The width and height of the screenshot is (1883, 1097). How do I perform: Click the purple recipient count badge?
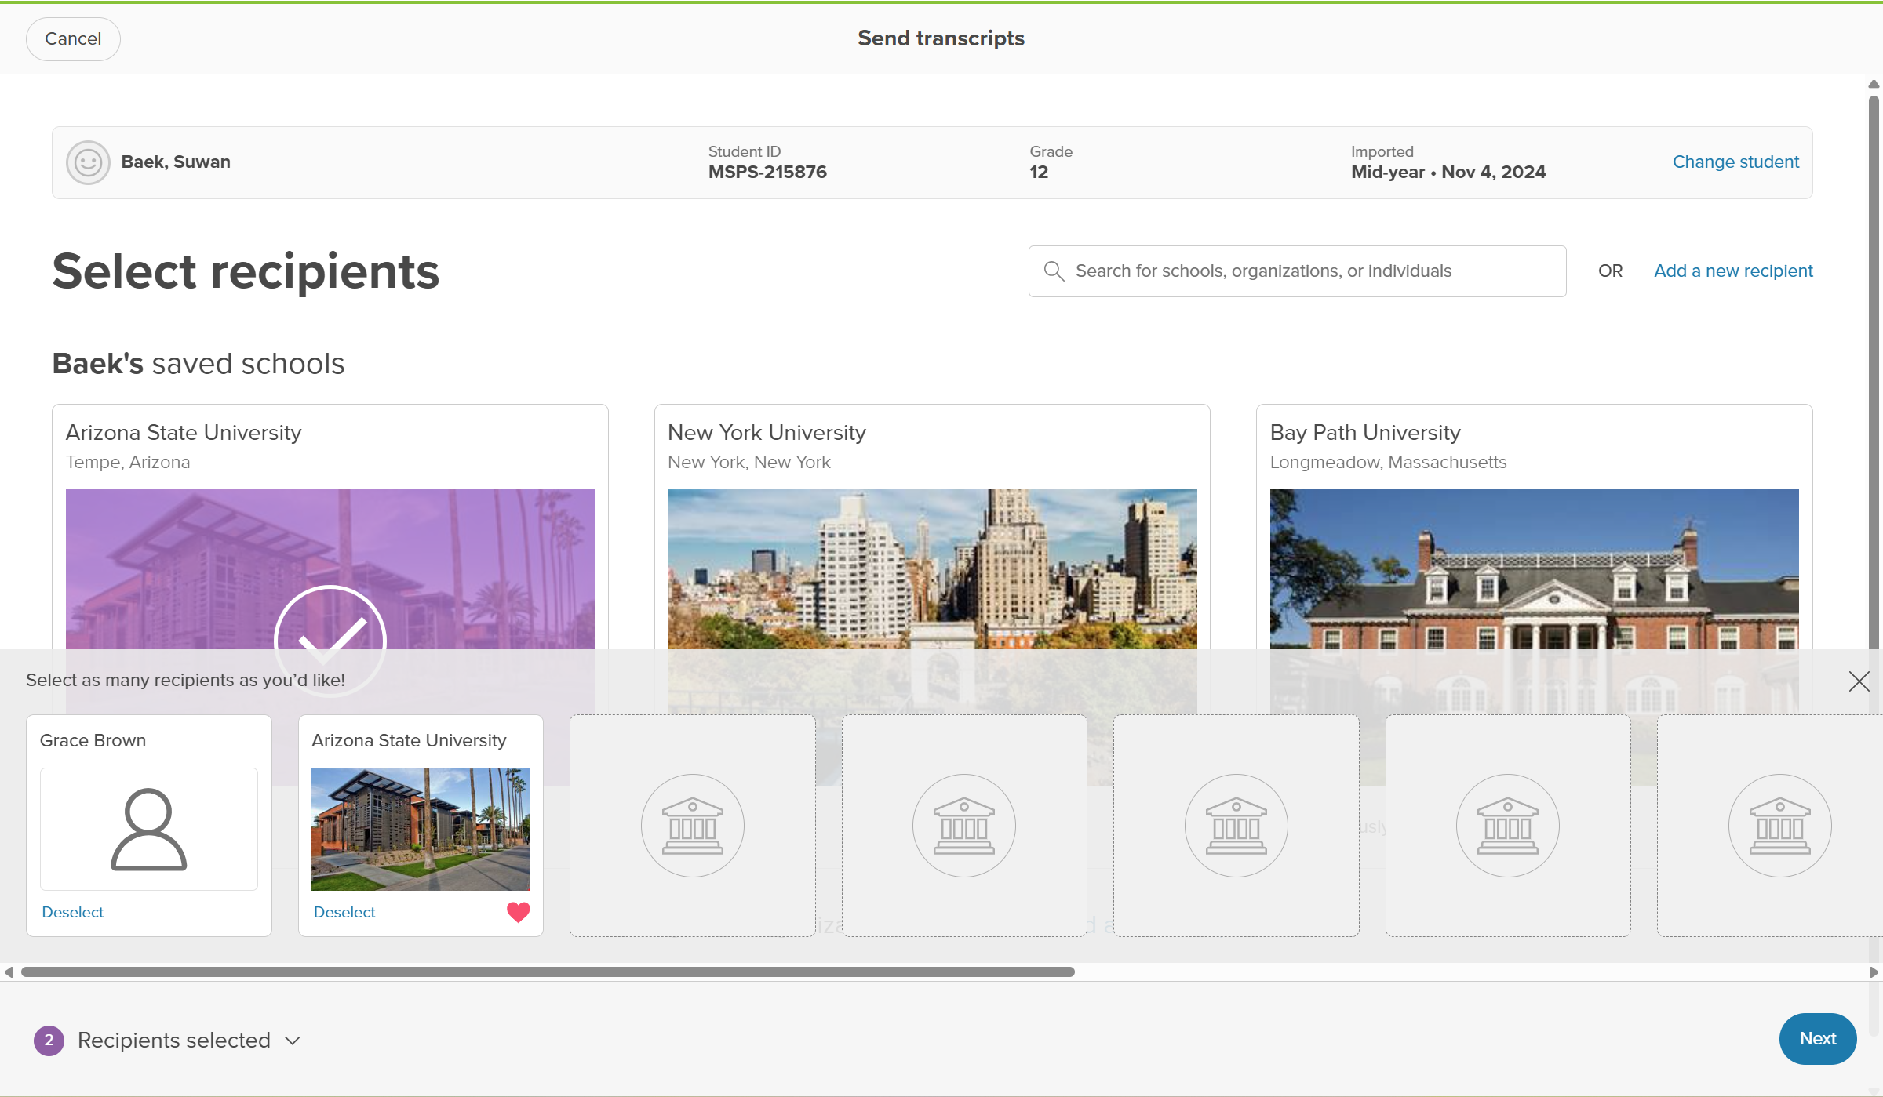49,1041
